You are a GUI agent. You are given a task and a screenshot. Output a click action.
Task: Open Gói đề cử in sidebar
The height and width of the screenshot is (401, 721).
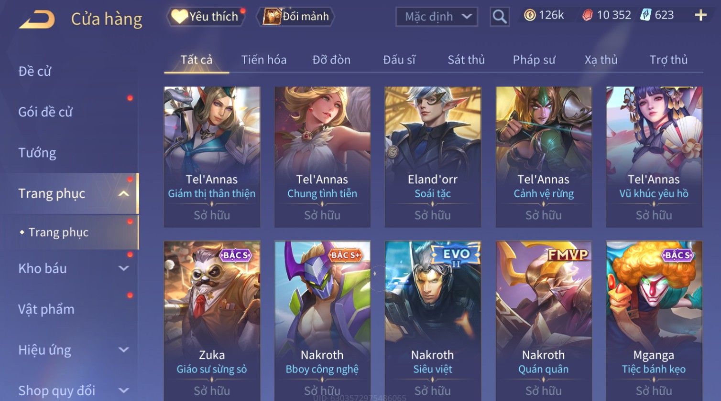coord(45,112)
